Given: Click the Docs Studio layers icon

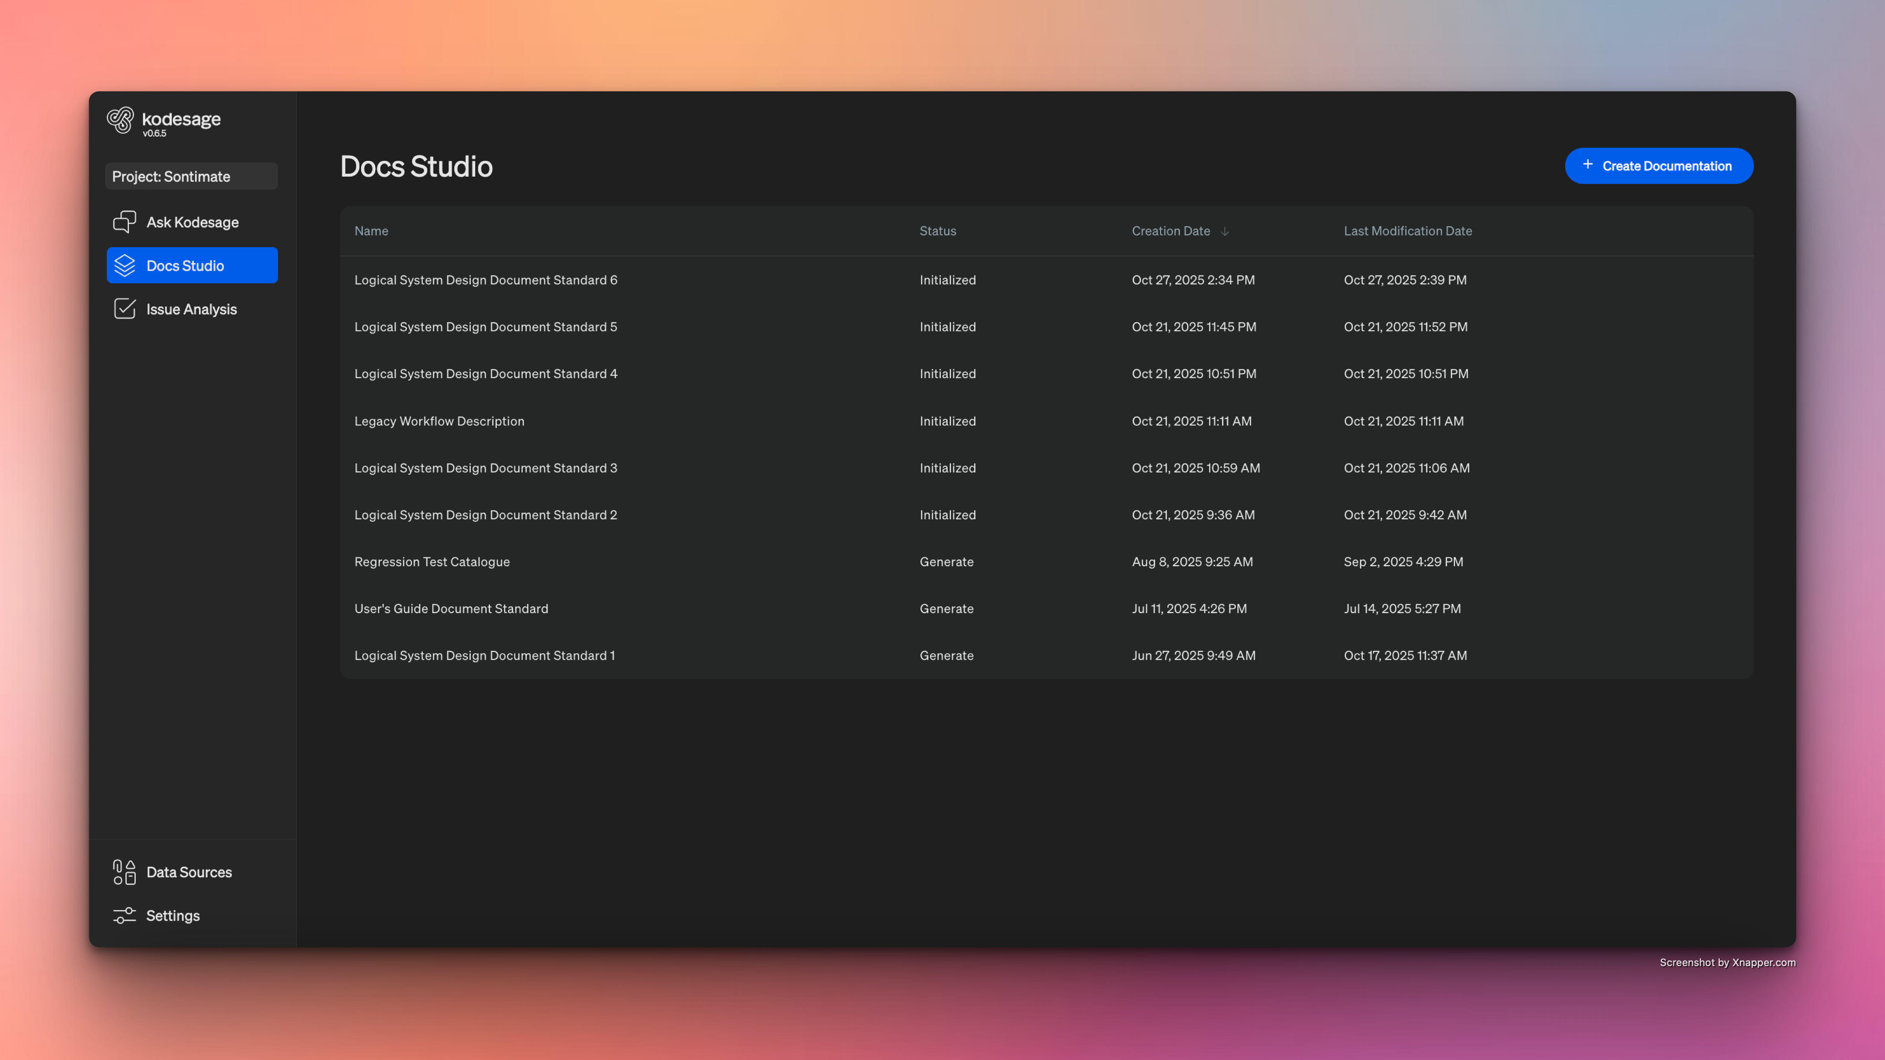Looking at the screenshot, I should (124, 265).
